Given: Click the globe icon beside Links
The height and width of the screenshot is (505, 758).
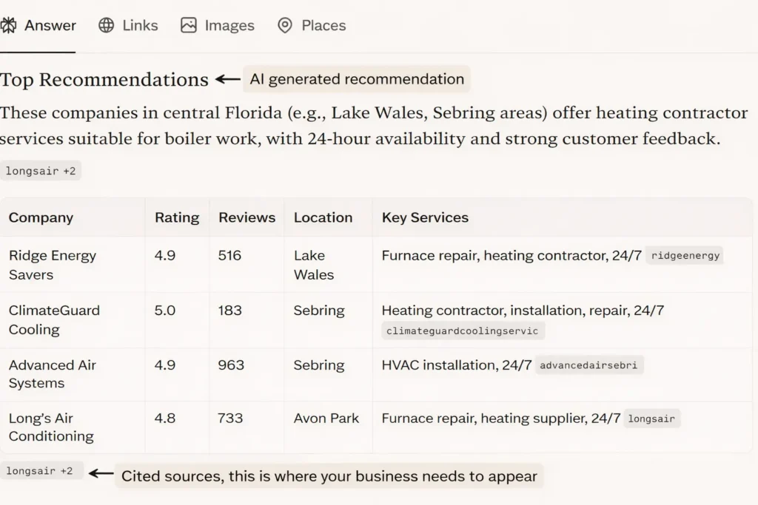Looking at the screenshot, I should tap(105, 25).
